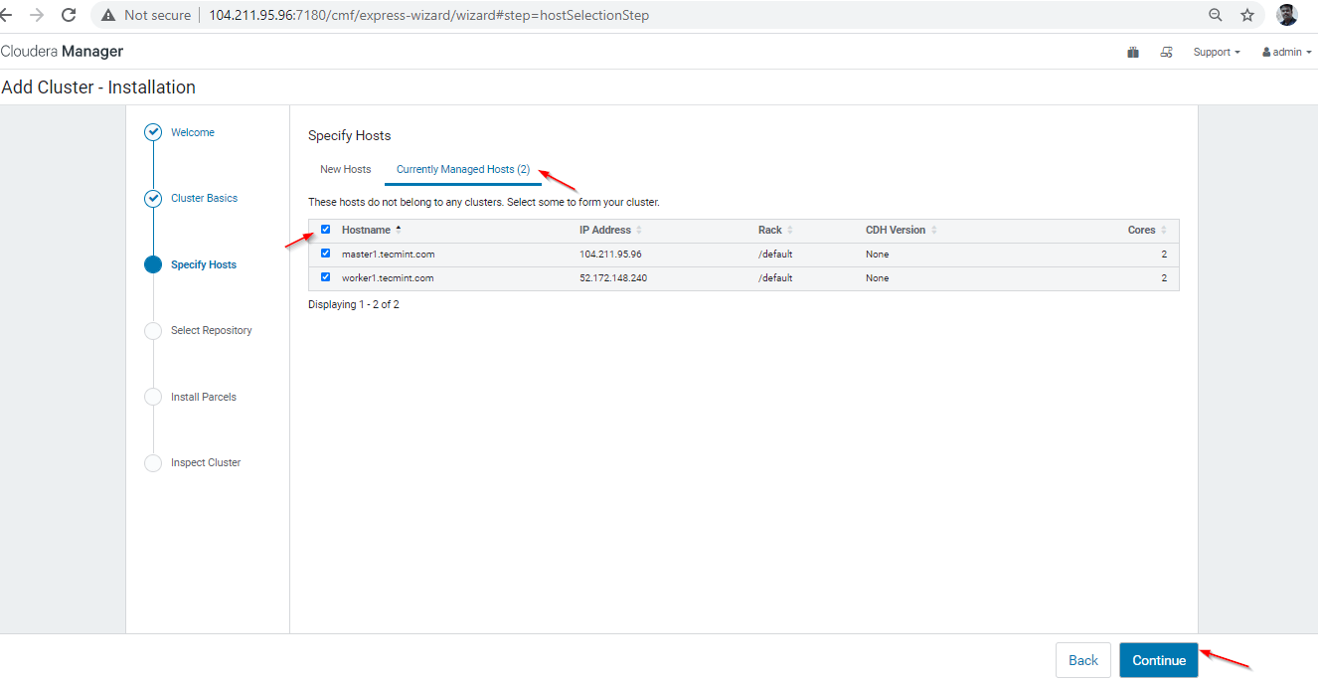The image size is (1318, 682).
Task: Switch to the New Hosts tab
Action: (x=345, y=169)
